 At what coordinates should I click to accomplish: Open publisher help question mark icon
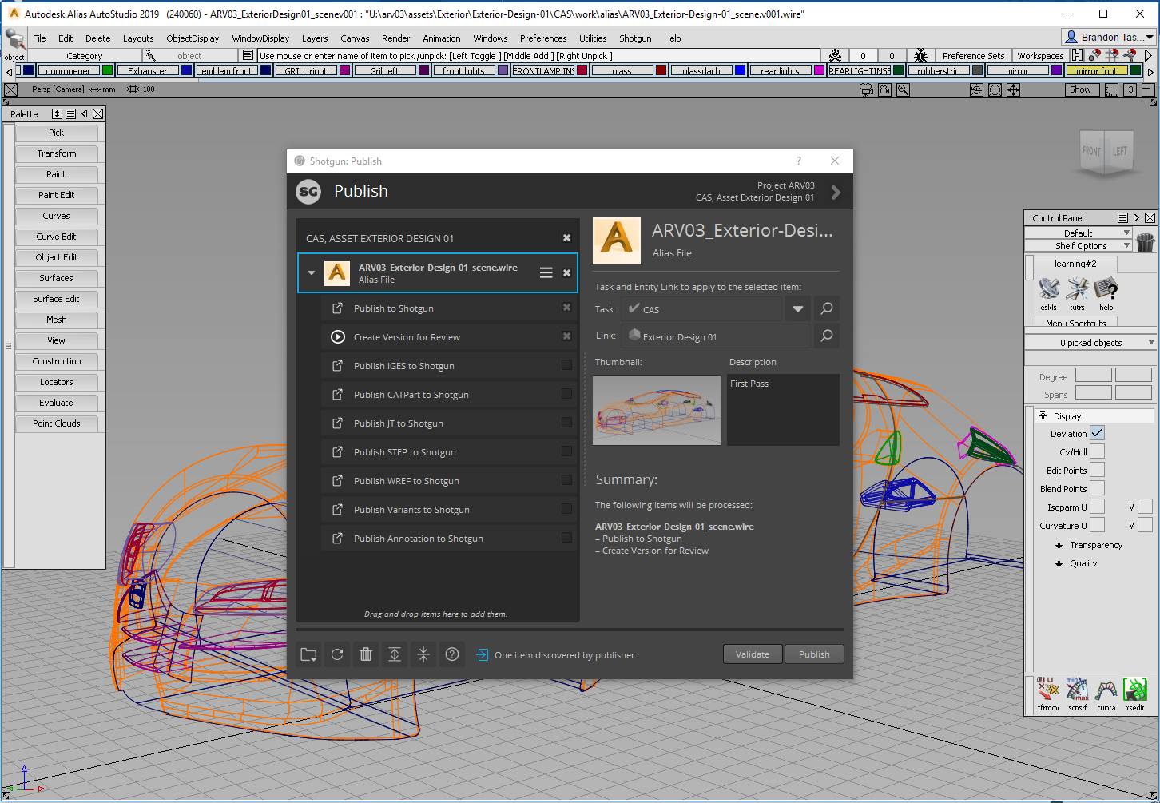(452, 654)
